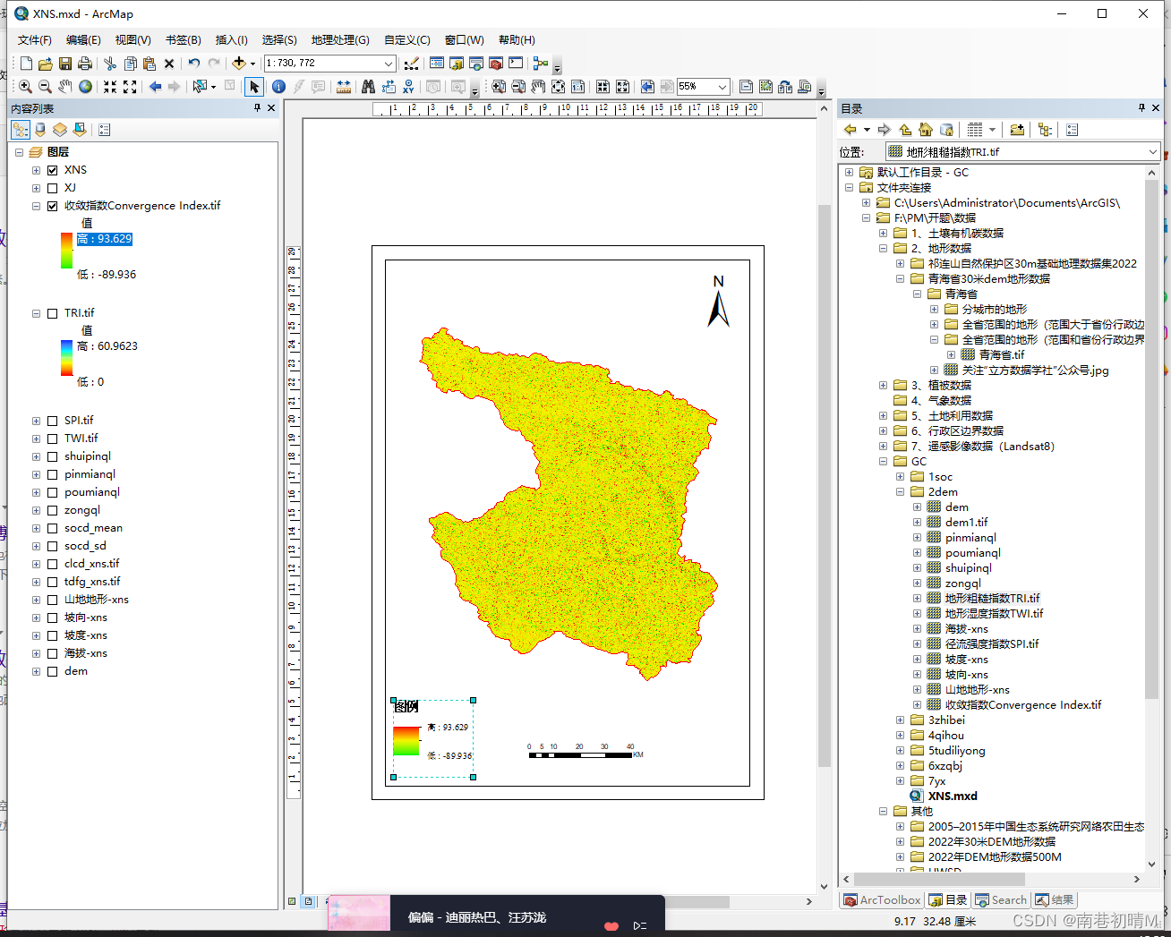The width and height of the screenshot is (1171, 937).
Task: Open the layout zoom percent dropdown
Action: pos(722,87)
